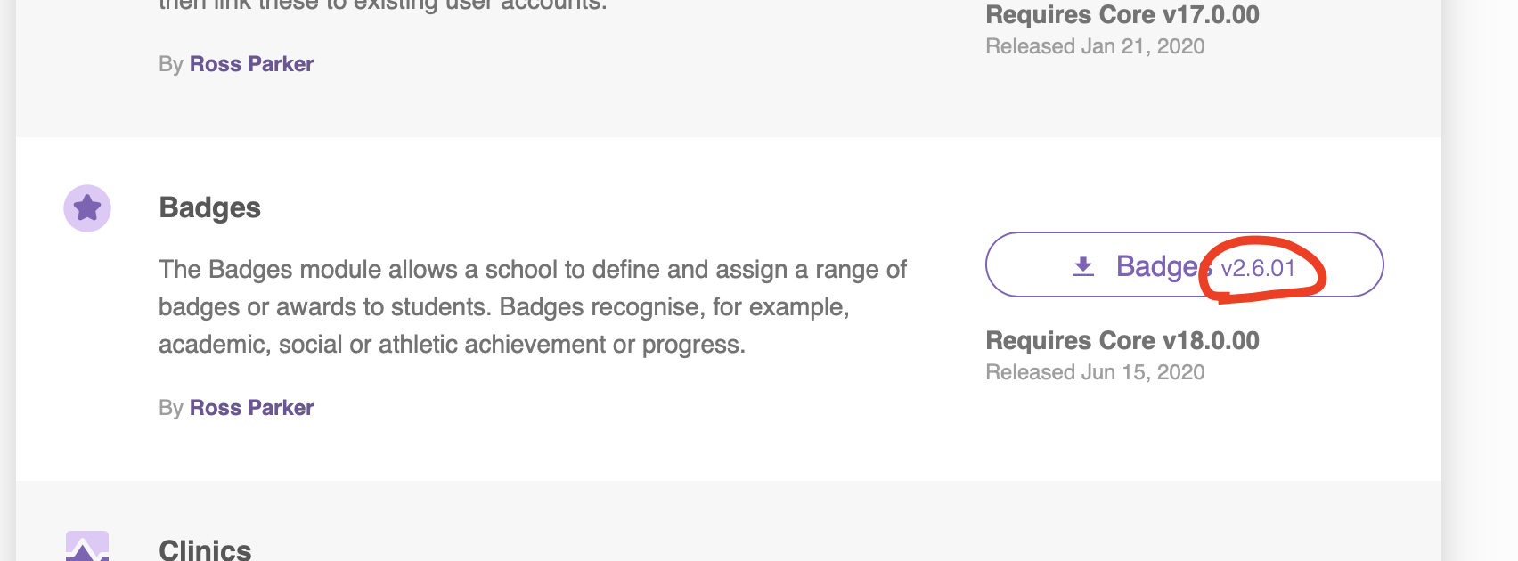
Task: Click the 'existing user accounts' text line
Action: (383, 5)
